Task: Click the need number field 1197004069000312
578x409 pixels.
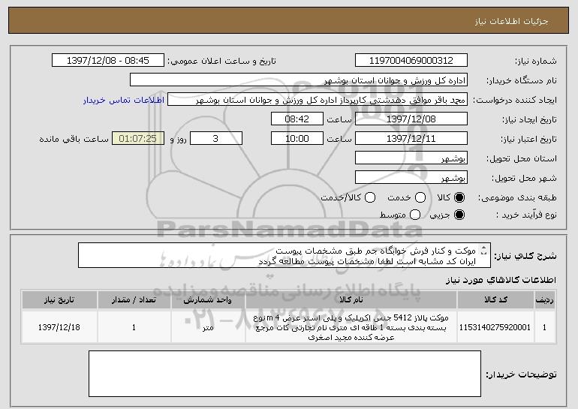Action: click(x=411, y=61)
